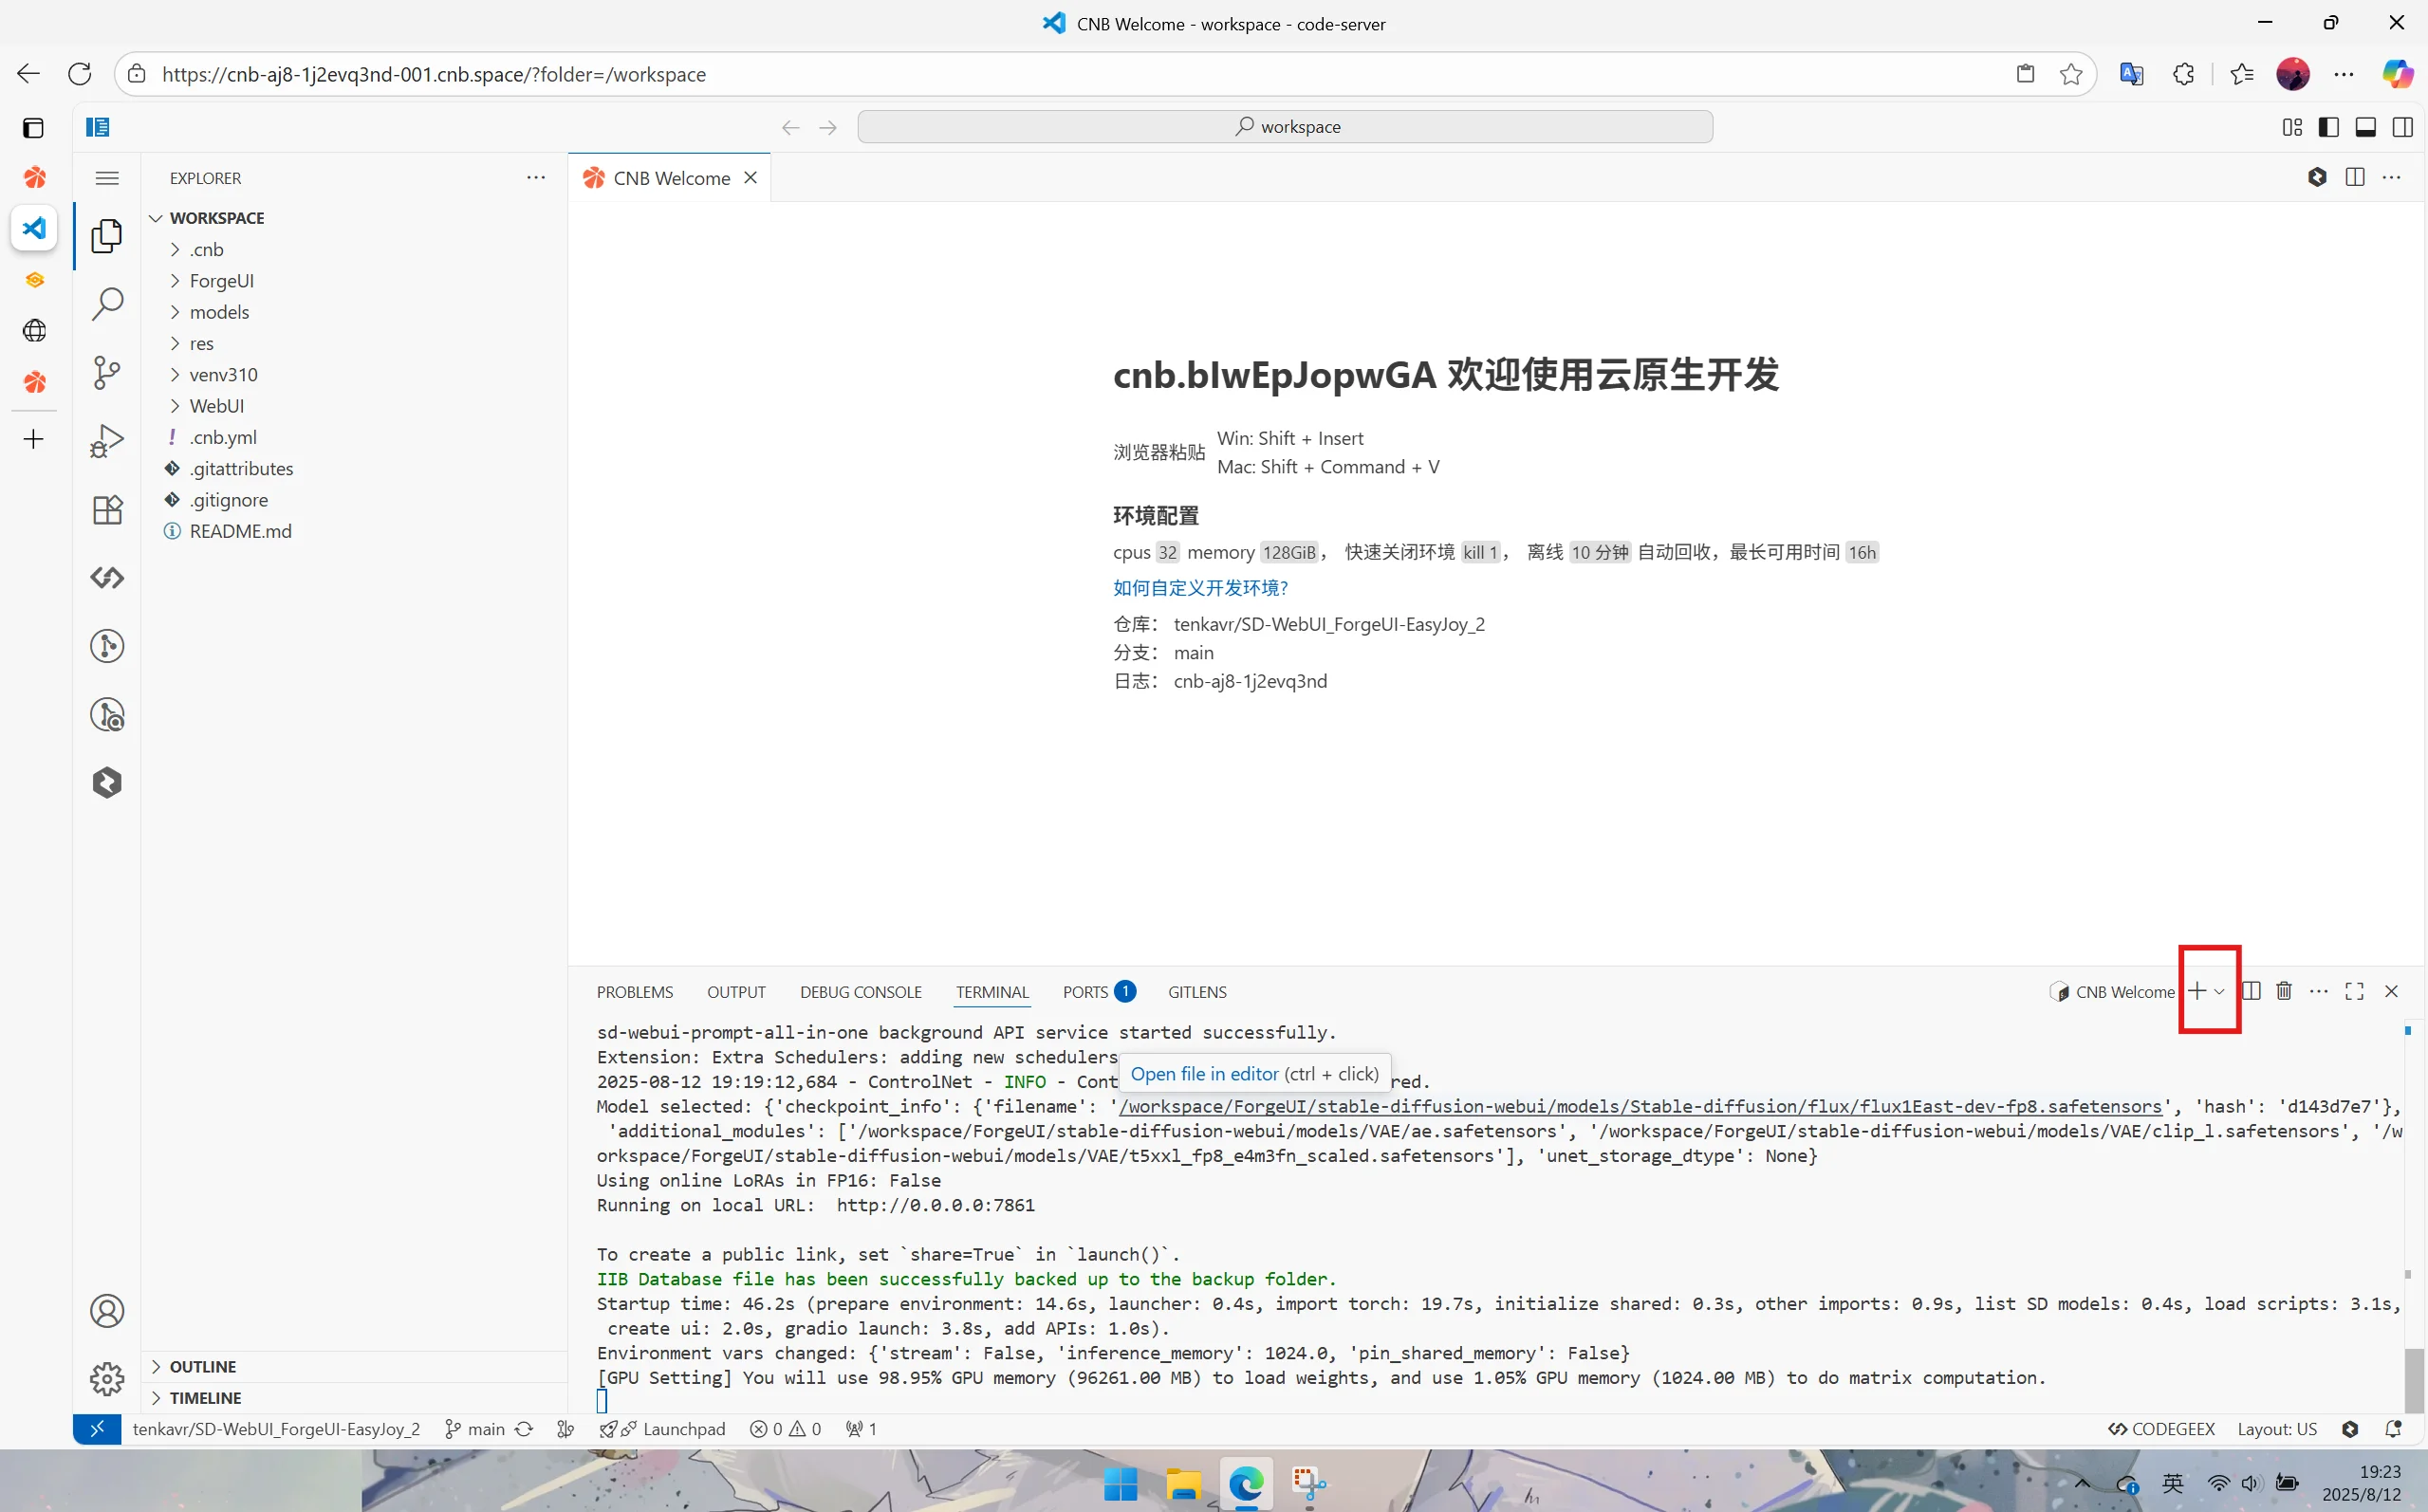Screen dimensions: 2428x1512
Task: Select the TERMINAL tab
Action: [992, 992]
